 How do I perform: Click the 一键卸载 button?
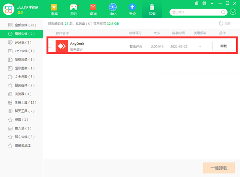tap(219, 168)
